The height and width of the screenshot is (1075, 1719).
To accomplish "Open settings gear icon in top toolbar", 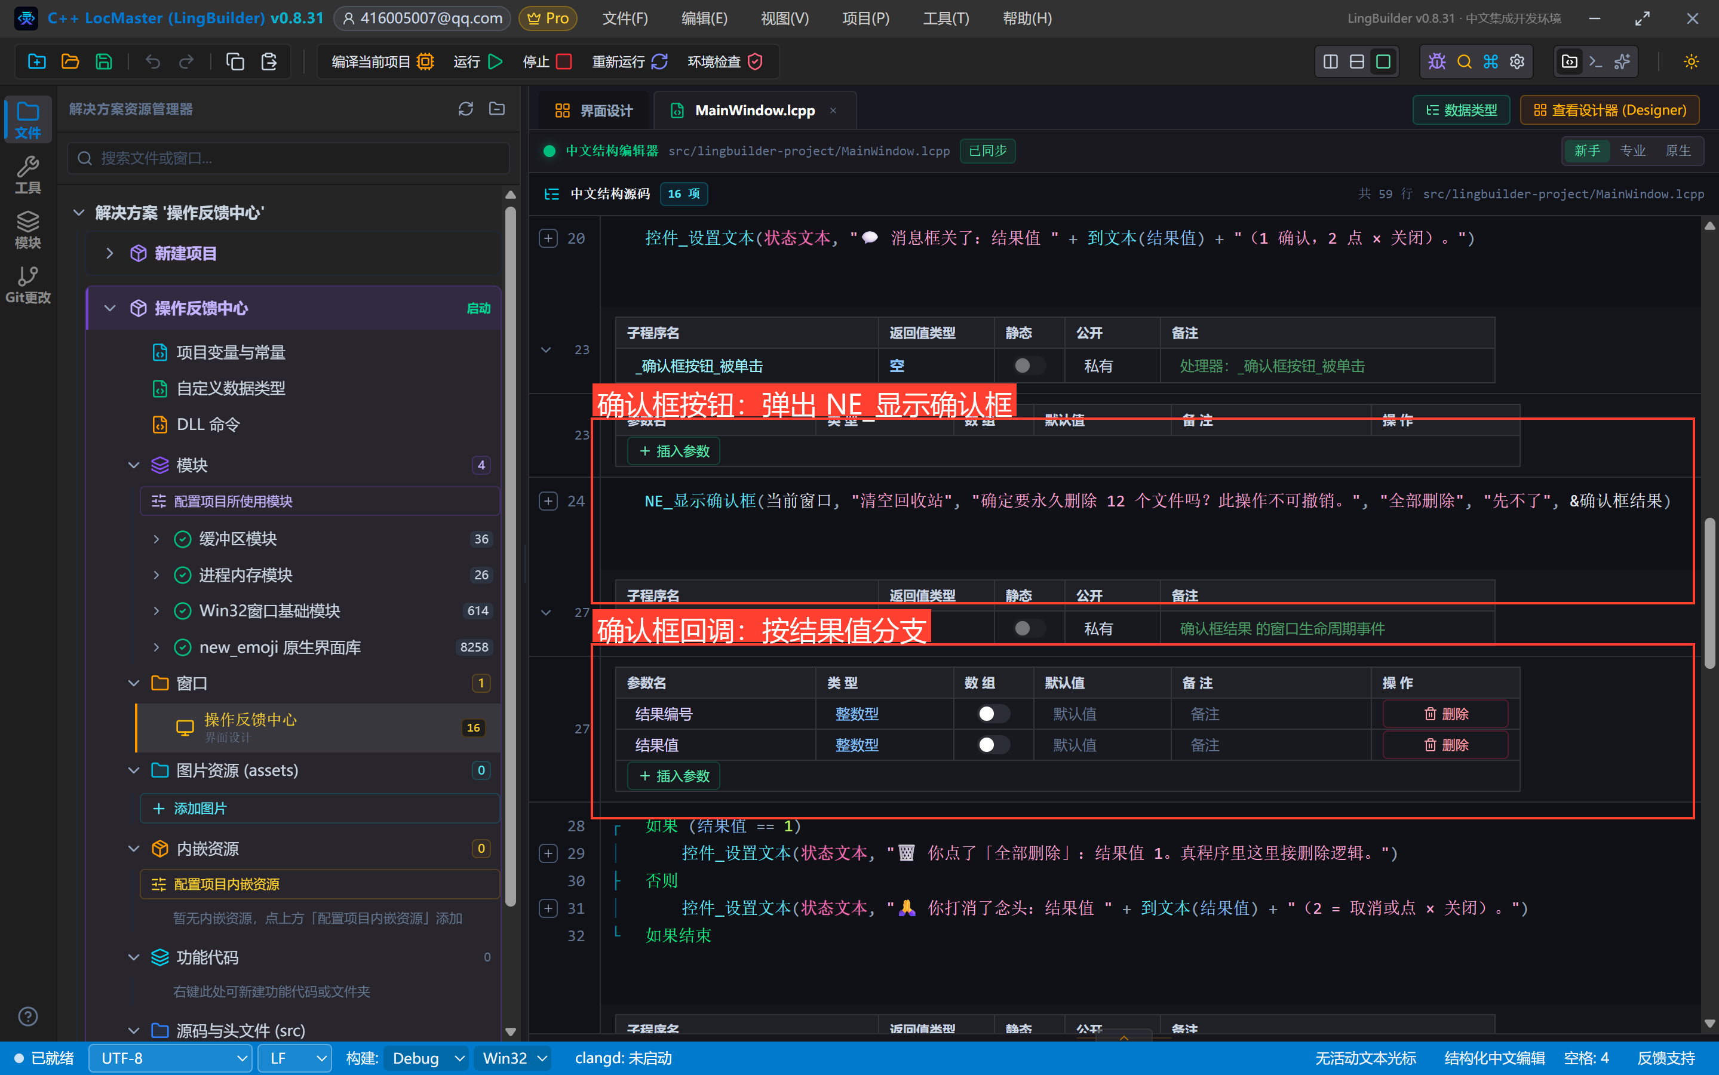I will tap(1517, 62).
